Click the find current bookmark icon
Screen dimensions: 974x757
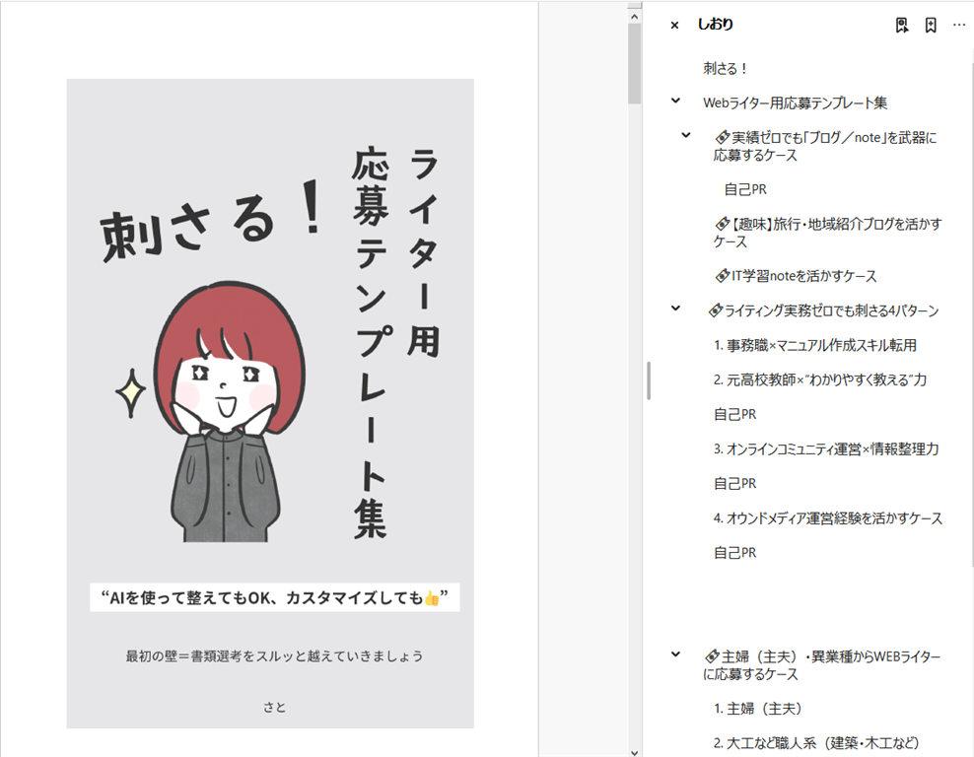(901, 26)
